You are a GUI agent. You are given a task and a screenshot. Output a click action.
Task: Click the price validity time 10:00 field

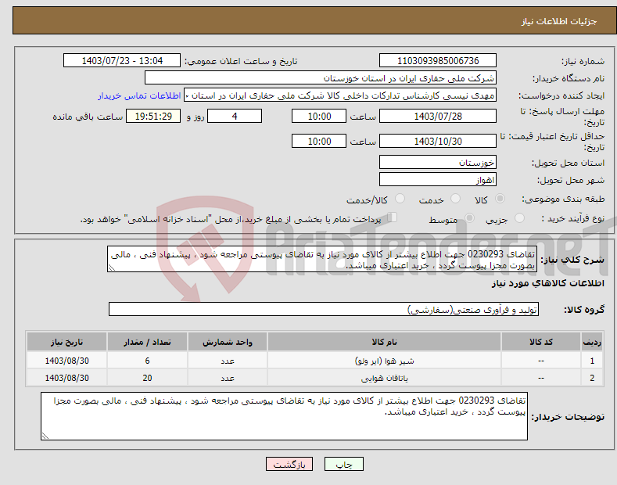click(319, 141)
